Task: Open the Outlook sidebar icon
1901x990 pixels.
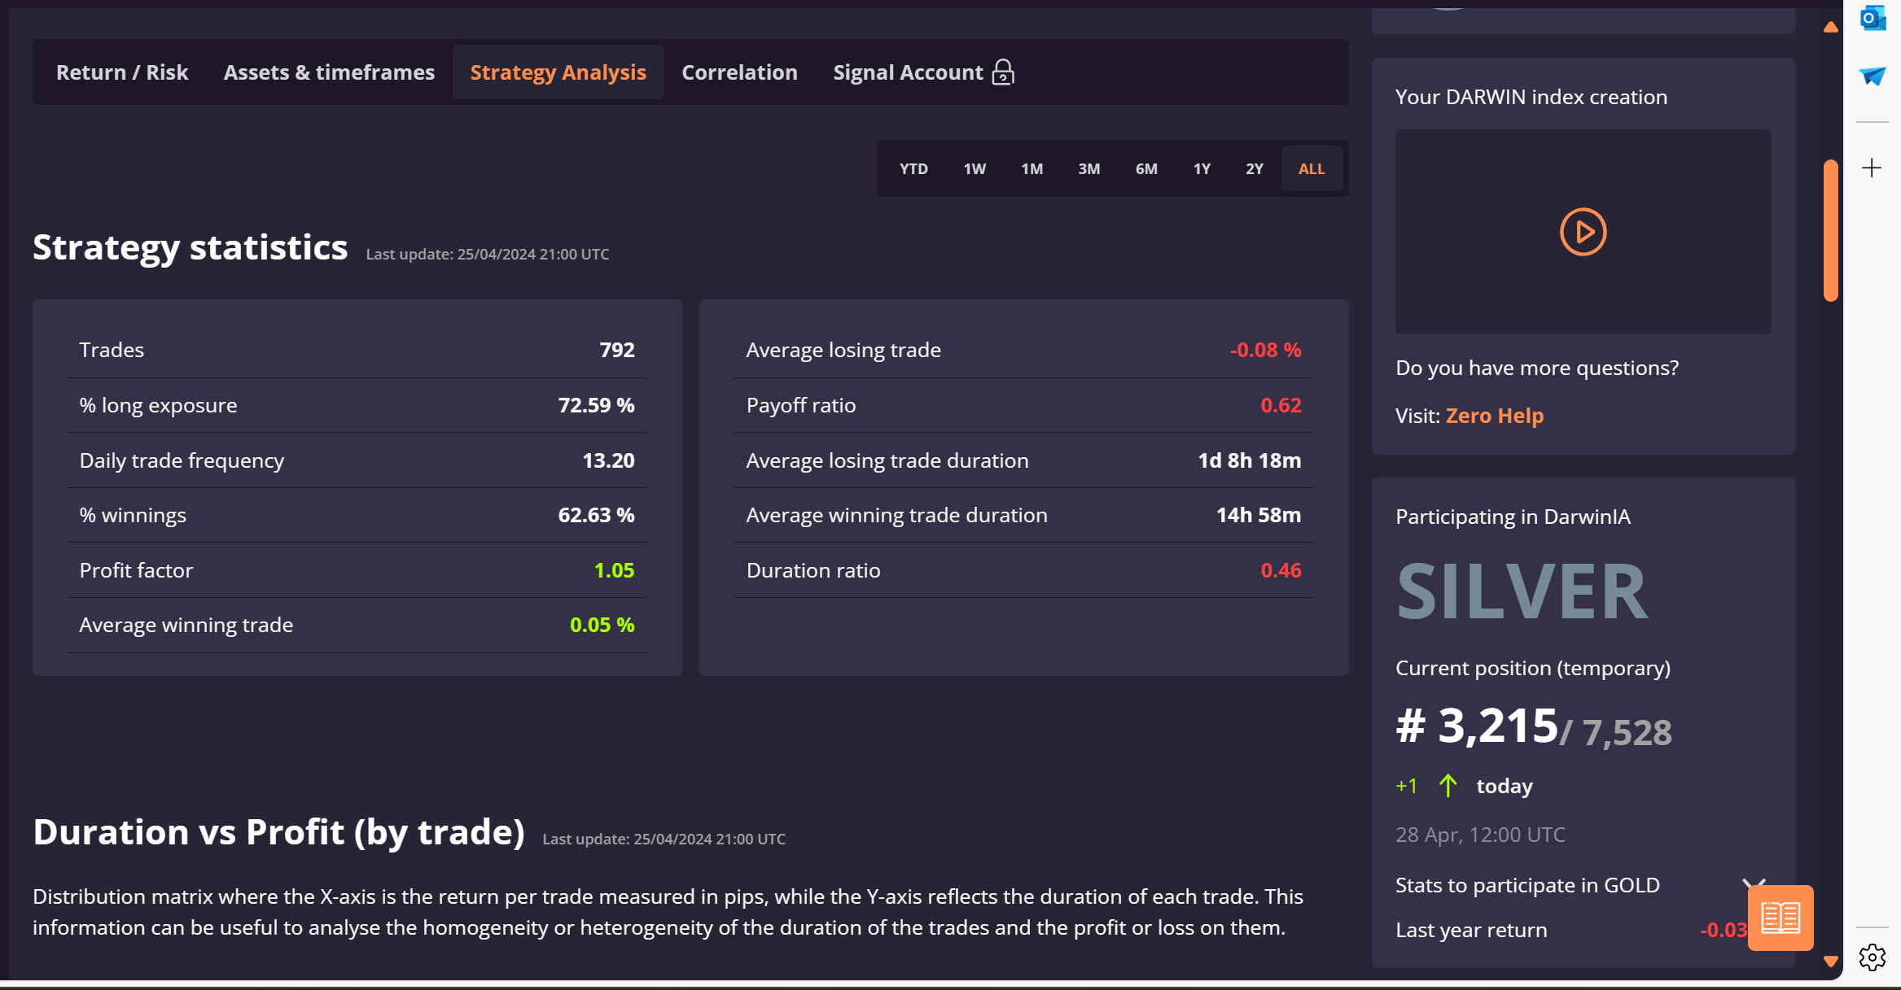Action: 1873,18
